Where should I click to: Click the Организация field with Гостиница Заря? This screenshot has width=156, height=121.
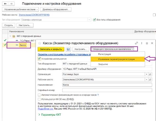pos(104,74)
